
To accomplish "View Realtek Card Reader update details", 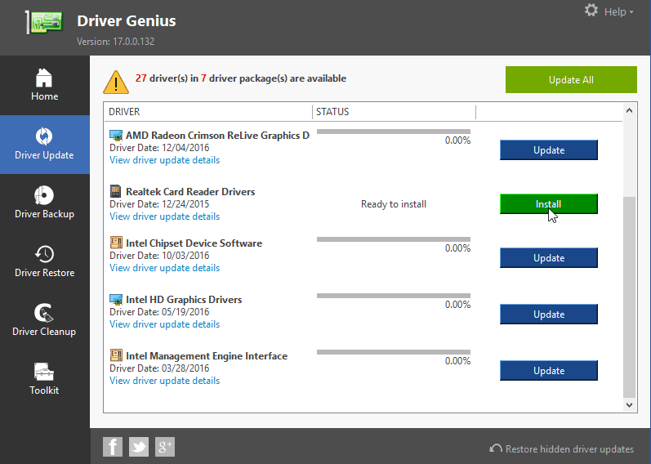I will (164, 216).
